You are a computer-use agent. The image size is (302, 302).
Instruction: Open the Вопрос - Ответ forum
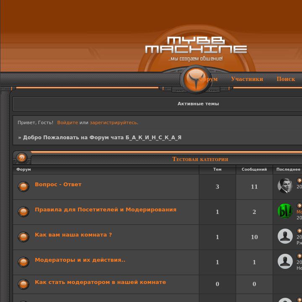58,184
